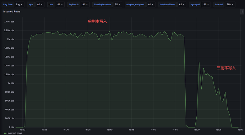Click the 15:45 time axis label
The image size is (245, 135).
coord(131,130)
